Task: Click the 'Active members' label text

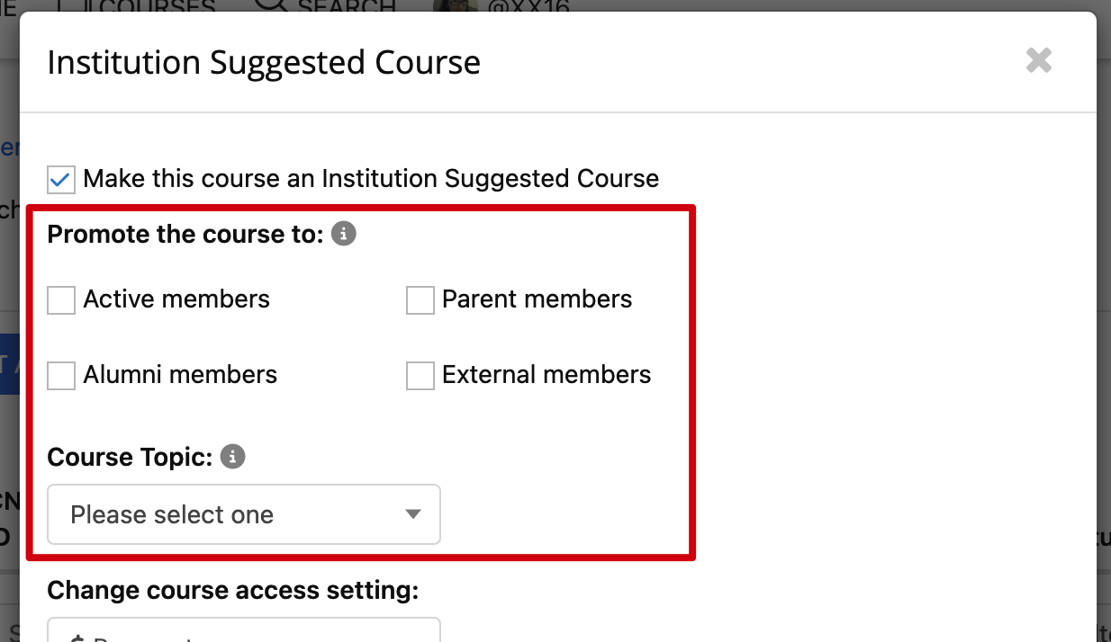Action: tap(176, 299)
